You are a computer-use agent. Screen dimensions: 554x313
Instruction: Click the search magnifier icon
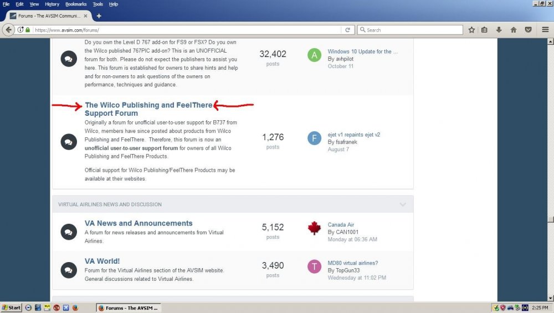coord(362,30)
